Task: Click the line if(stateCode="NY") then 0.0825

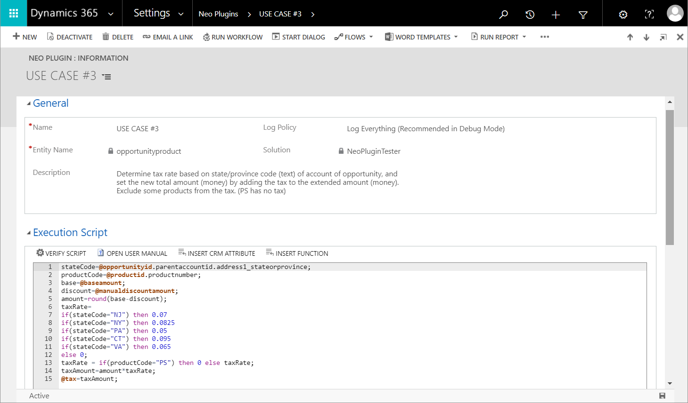Action: (x=118, y=323)
